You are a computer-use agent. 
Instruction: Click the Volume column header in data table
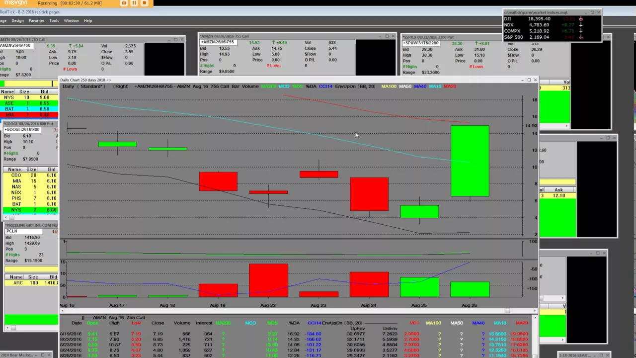click(182, 323)
